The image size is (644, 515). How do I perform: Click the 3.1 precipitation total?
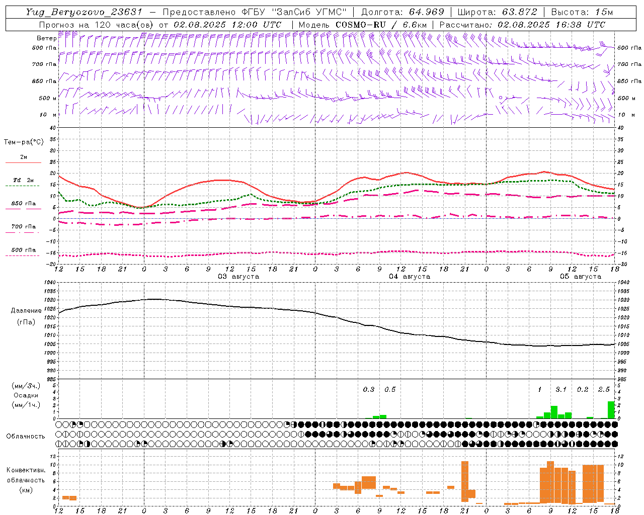[561, 389]
